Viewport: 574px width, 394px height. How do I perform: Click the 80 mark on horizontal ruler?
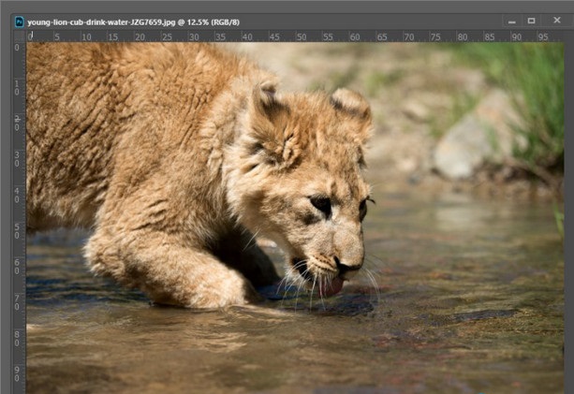click(463, 36)
